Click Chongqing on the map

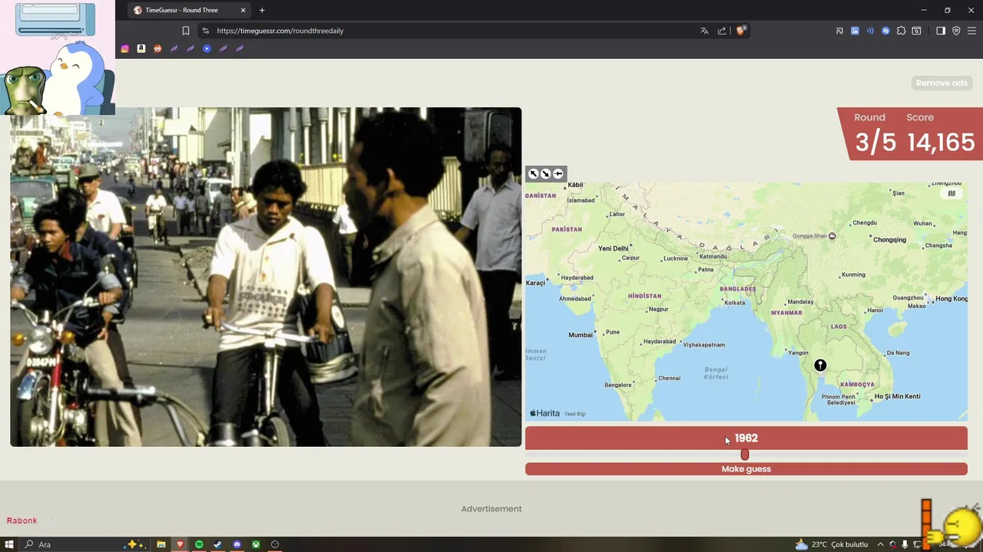tap(890, 239)
